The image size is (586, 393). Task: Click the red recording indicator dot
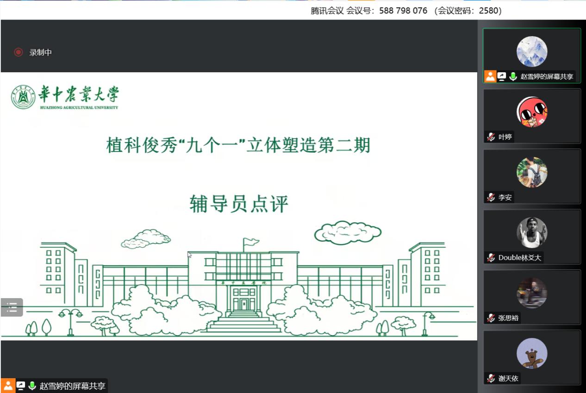pos(19,52)
